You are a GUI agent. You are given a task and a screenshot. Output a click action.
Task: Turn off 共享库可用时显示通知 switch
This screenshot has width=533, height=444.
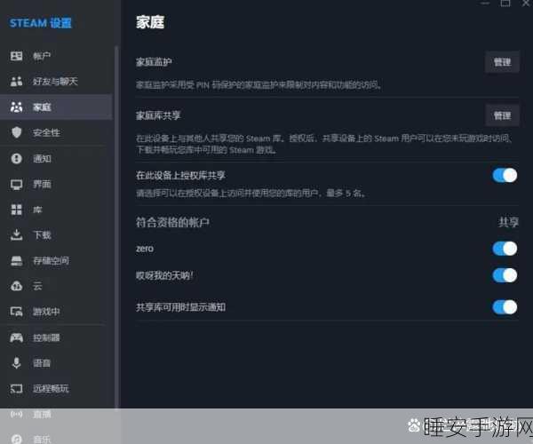click(x=505, y=307)
